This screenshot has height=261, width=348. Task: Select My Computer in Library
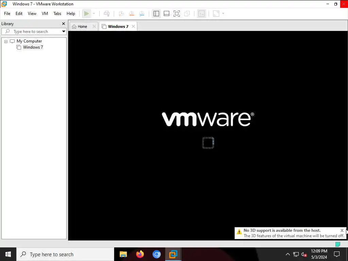pos(29,41)
